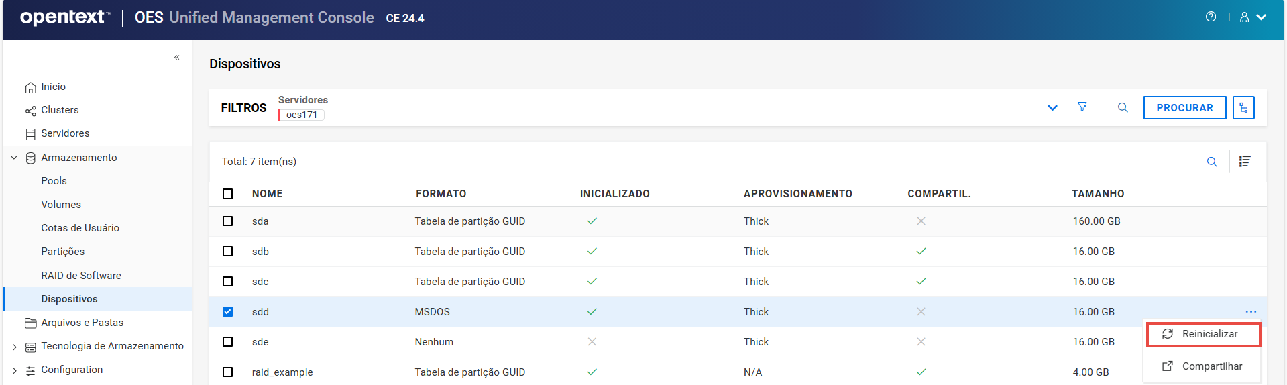Toggle the select-all checkbox in header
Screen dimensions: 1287x385
tap(227, 194)
